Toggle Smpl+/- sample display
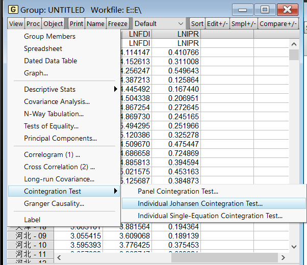The image size is (307, 265). pos(243,23)
